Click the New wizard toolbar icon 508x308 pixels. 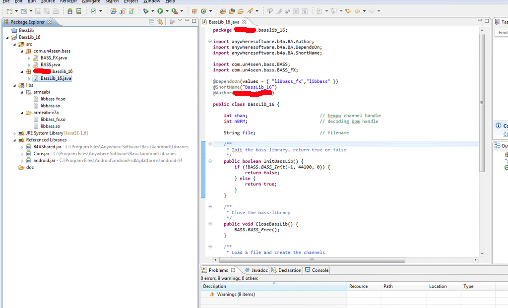9,11
